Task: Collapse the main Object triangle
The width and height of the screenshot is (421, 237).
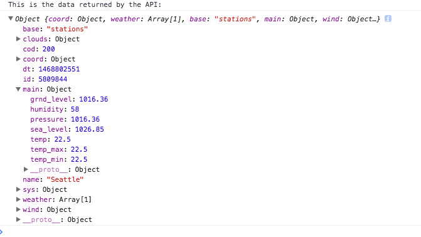Action: pos(18,89)
